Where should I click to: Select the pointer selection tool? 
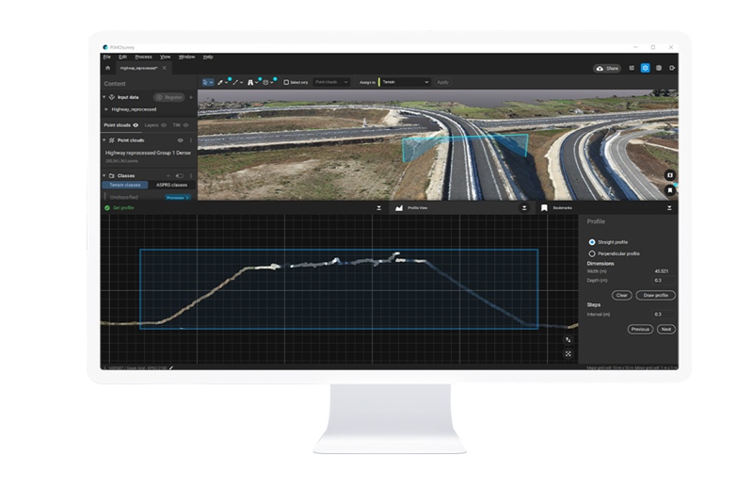coord(207,82)
